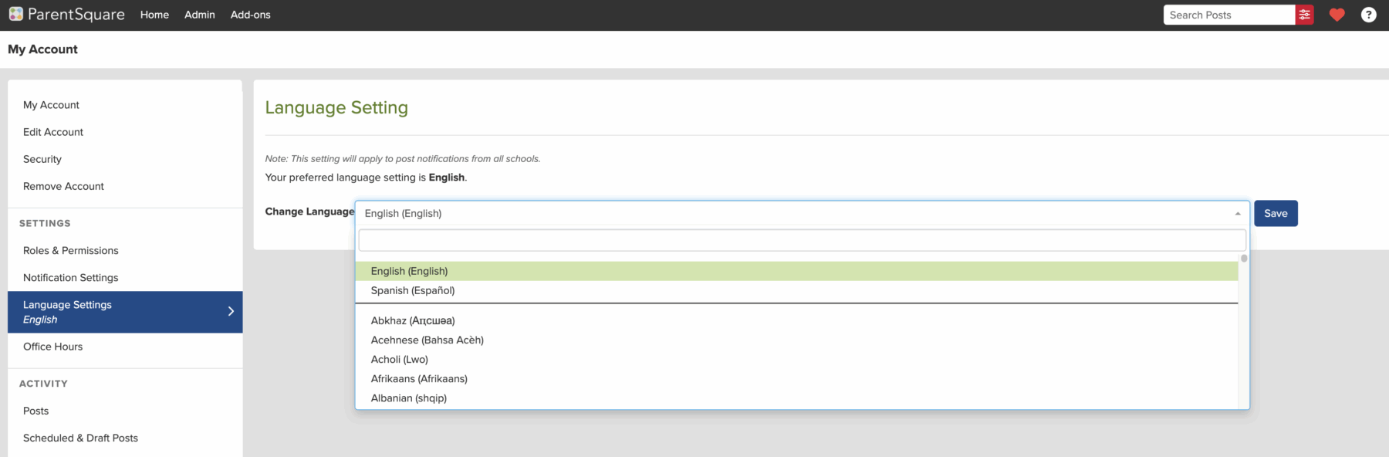Open the search filter options icon
The image size is (1389, 457).
click(x=1304, y=15)
